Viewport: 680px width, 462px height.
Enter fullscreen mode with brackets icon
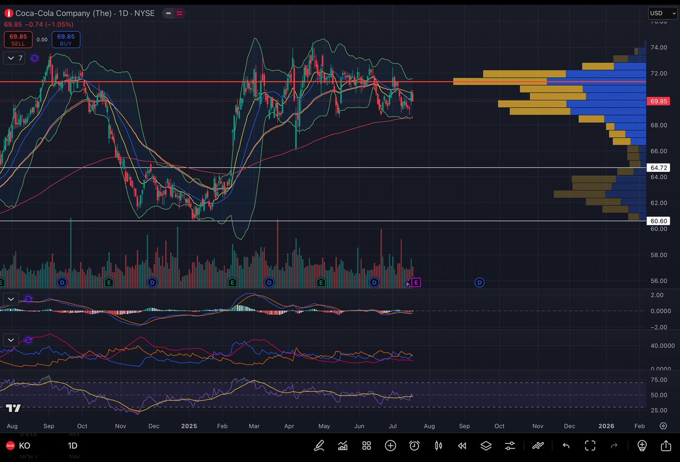[590, 446]
